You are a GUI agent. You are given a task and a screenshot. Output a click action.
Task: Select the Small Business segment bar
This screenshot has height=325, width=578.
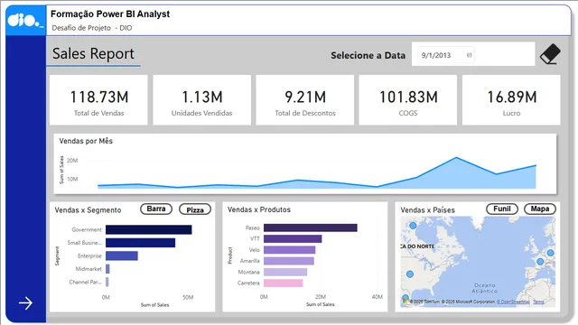[x=141, y=243]
